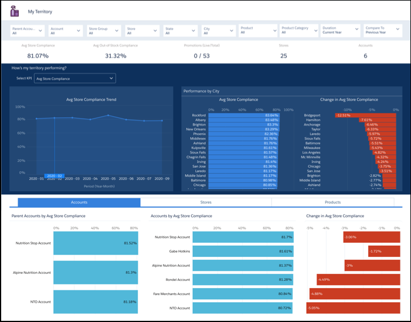Click the Stores count 25
Image resolution: width=411 pixels, height=322 pixels.
point(284,56)
